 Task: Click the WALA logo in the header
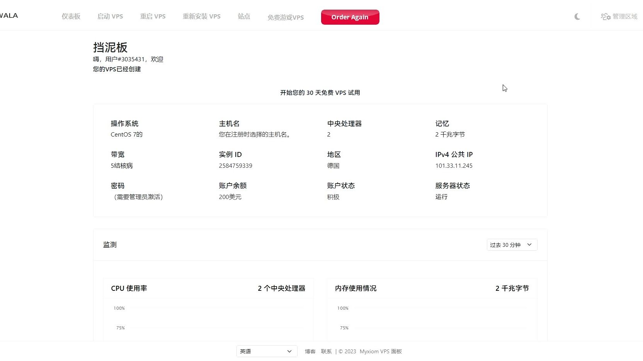9,15
